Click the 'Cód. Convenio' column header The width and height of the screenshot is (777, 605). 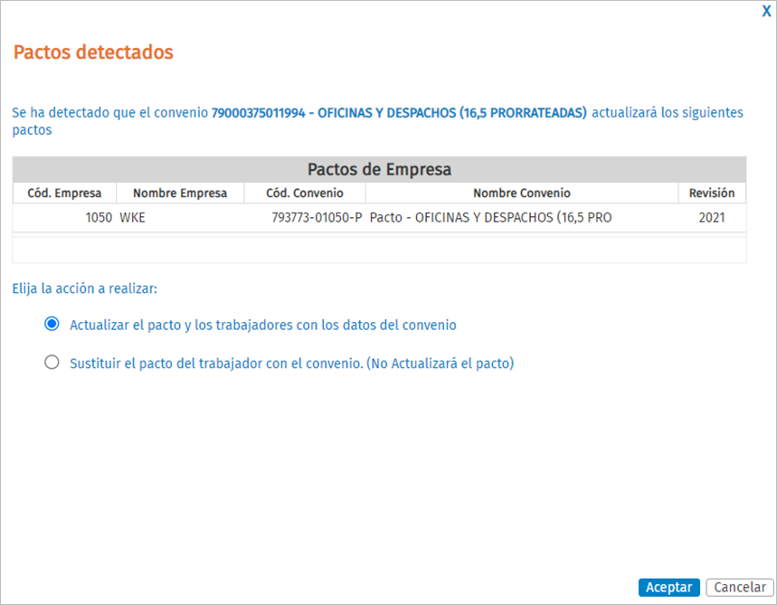click(x=305, y=193)
